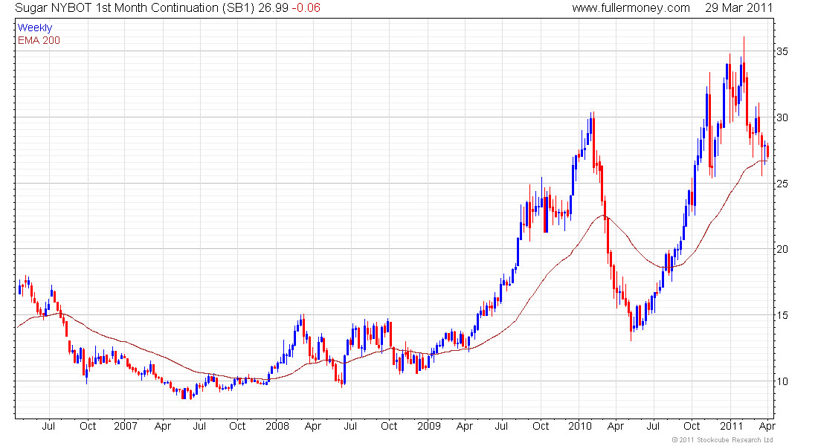Select the 'Weekly' interval label

coord(35,28)
